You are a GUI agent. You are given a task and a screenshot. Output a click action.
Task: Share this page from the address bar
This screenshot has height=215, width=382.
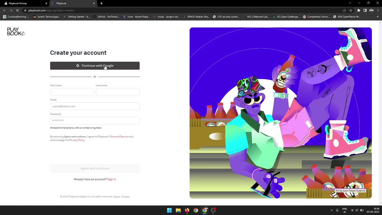tap(344, 10)
